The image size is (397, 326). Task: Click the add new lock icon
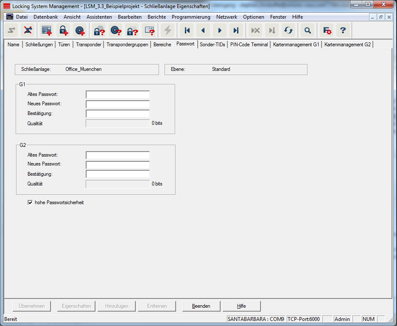point(63,31)
